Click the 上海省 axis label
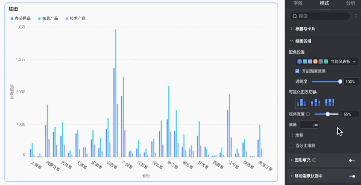 point(36,165)
